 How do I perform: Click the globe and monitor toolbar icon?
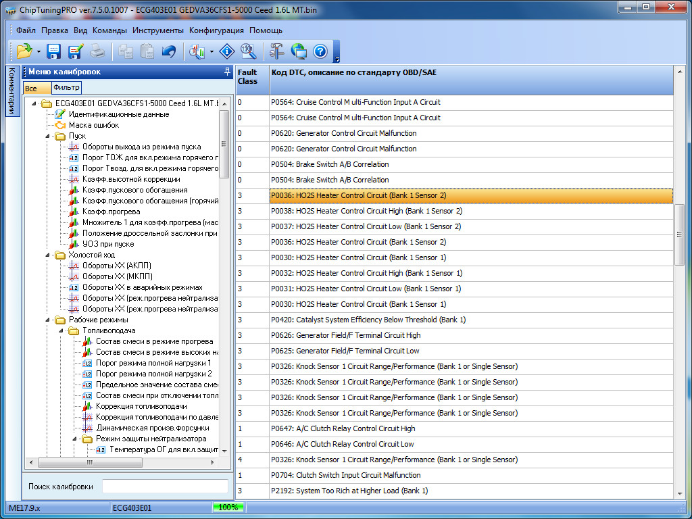point(298,51)
